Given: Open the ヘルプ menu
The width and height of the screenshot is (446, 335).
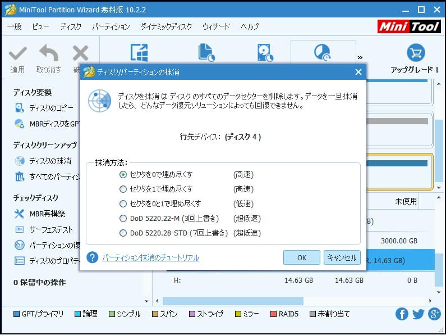Looking at the screenshot, I should (x=250, y=26).
